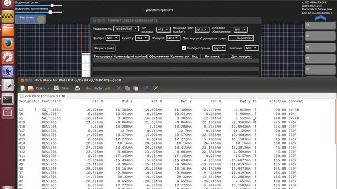Select feeder slot 11 in right panel

click(x=320, y=70)
